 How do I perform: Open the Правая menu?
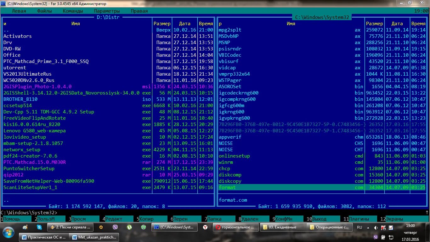[139, 11]
